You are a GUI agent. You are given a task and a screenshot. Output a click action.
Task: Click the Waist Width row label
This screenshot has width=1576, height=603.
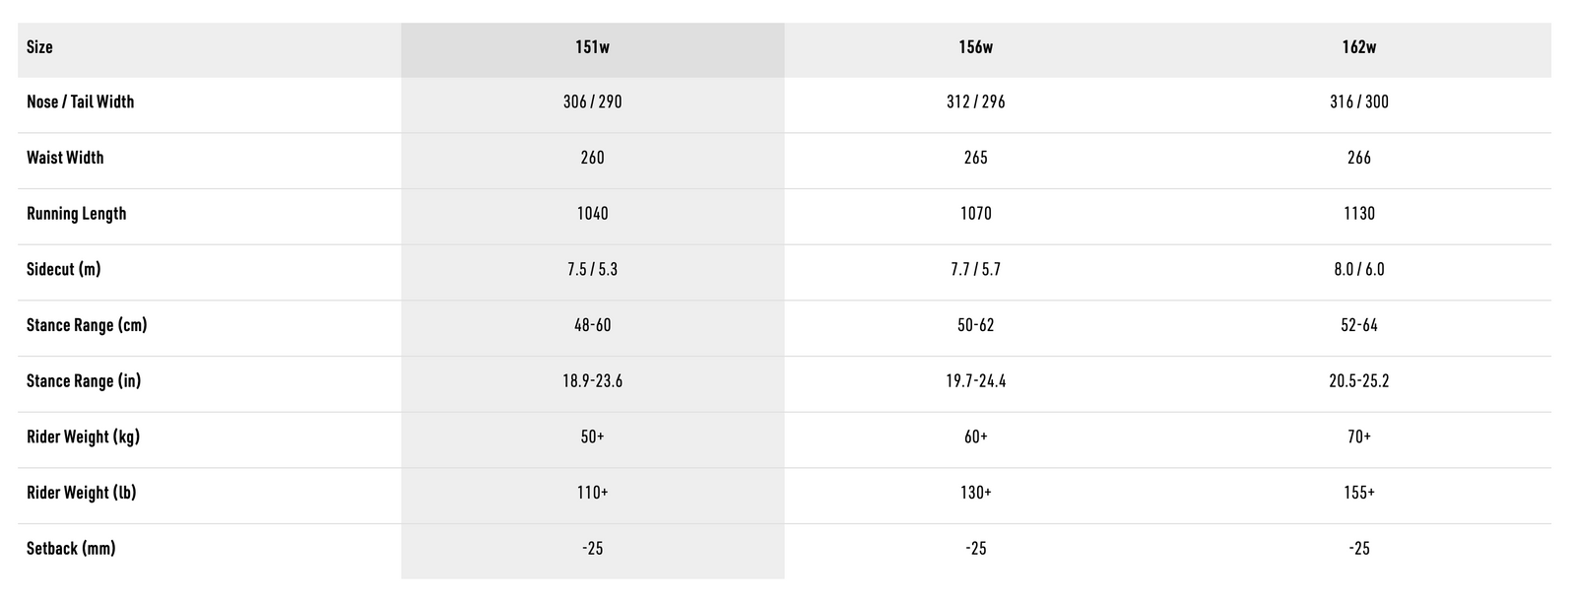(65, 158)
